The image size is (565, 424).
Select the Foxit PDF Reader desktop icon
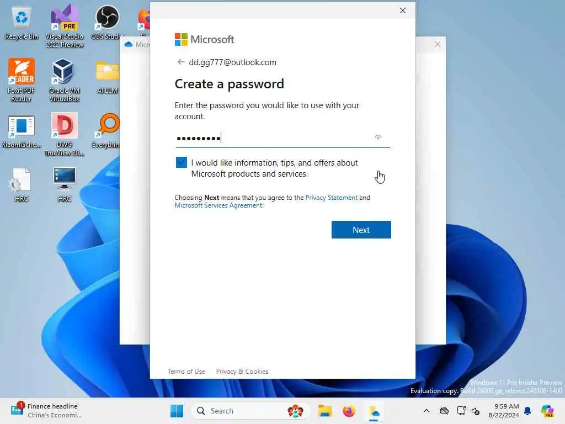[x=21, y=80]
